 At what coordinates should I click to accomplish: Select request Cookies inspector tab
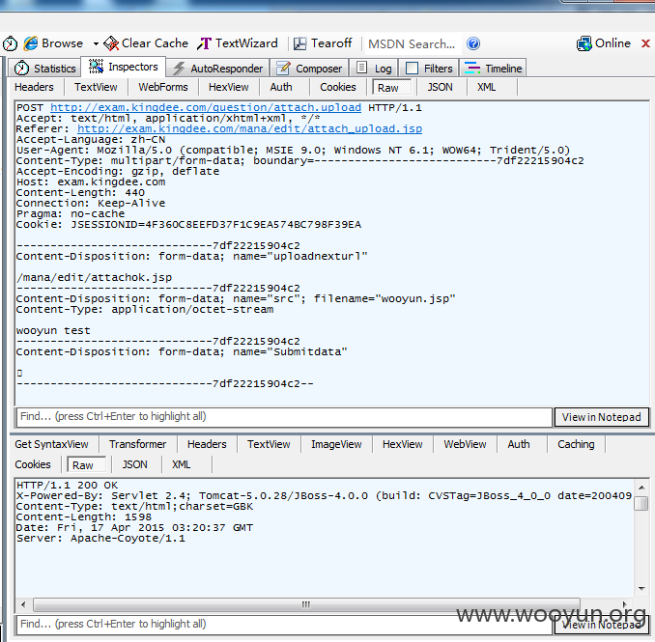click(338, 87)
